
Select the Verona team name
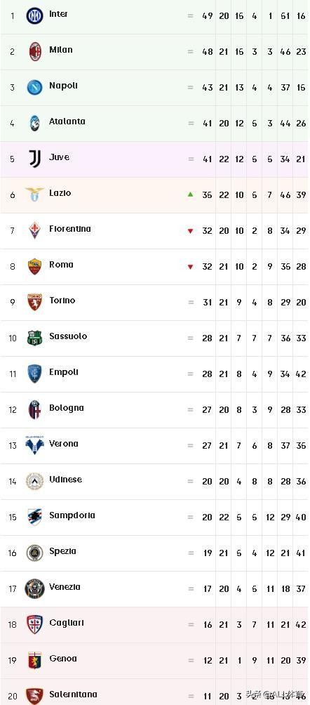pos(64,443)
